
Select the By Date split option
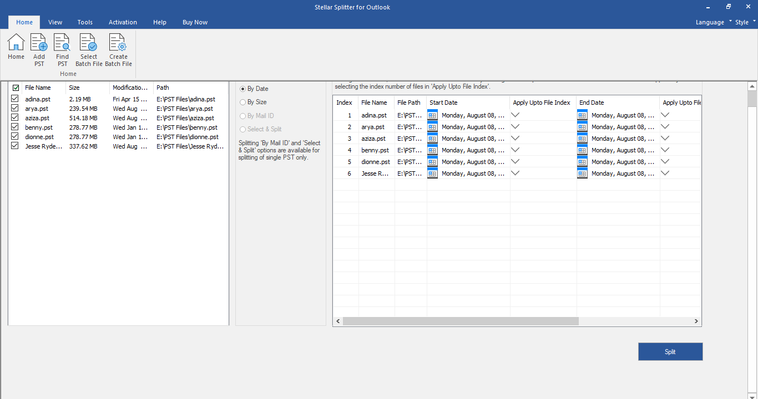(x=254, y=89)
